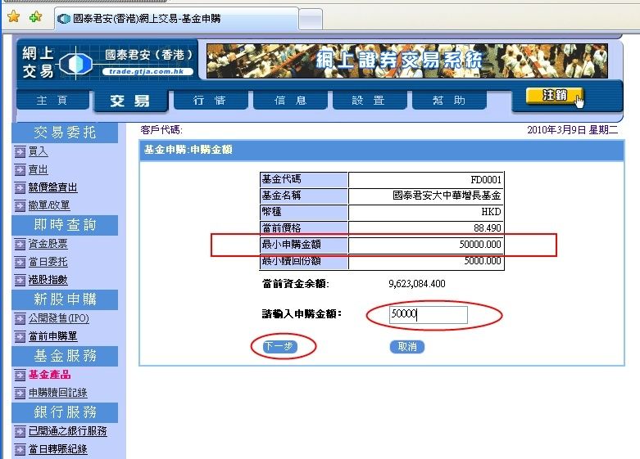The image size is (640, 459).
Task: Click the 基金服務 sidebar section header
Action: (x=65, y=356)
